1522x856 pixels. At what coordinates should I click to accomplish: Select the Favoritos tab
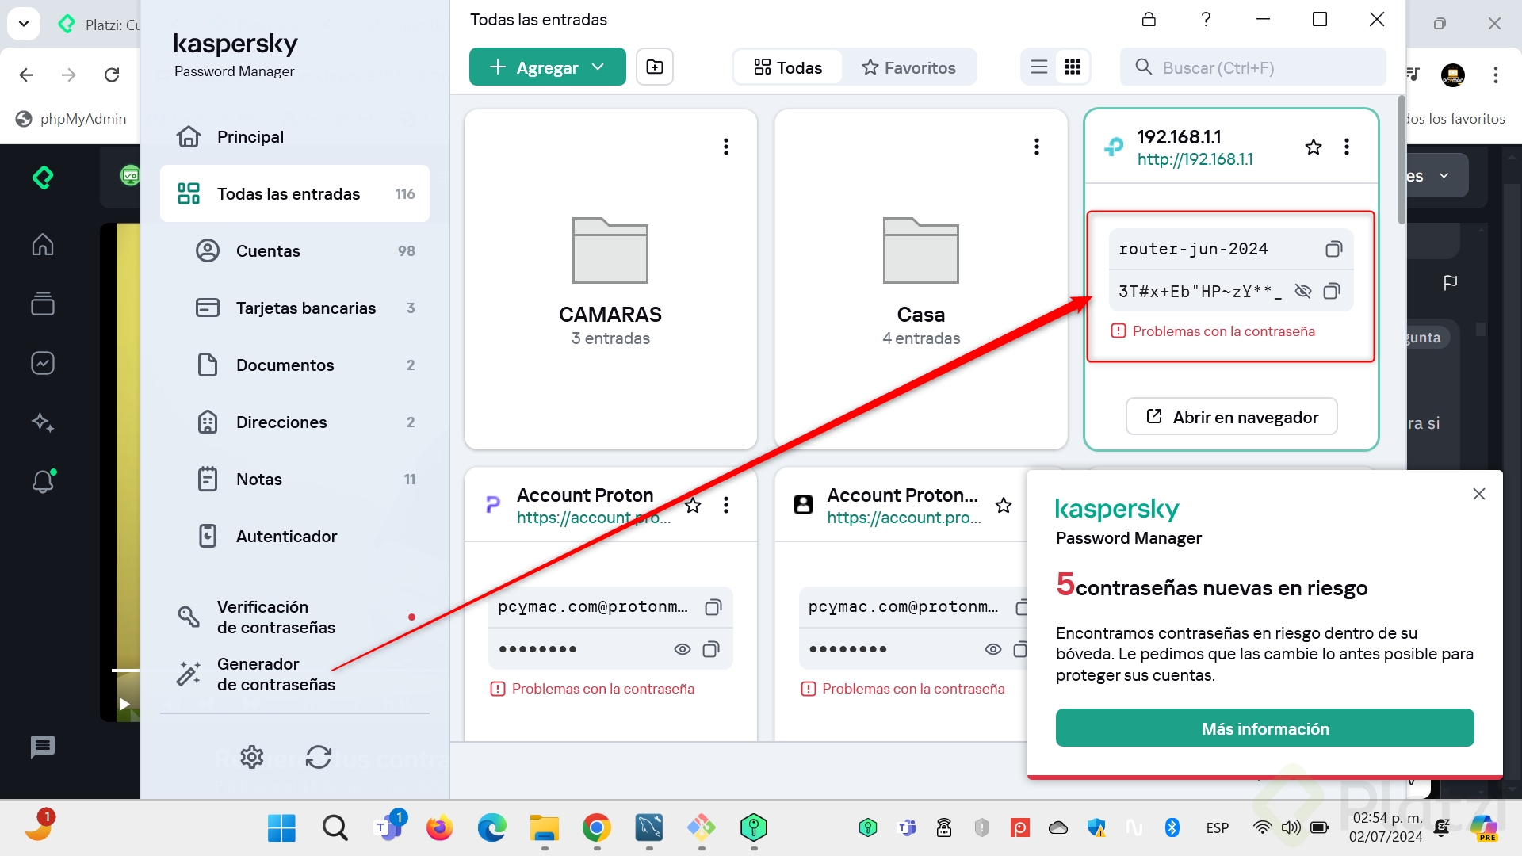pos(908,67)
